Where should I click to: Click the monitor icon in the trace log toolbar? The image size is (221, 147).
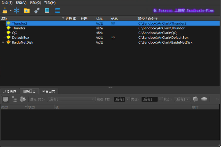[x=6, y=99]
